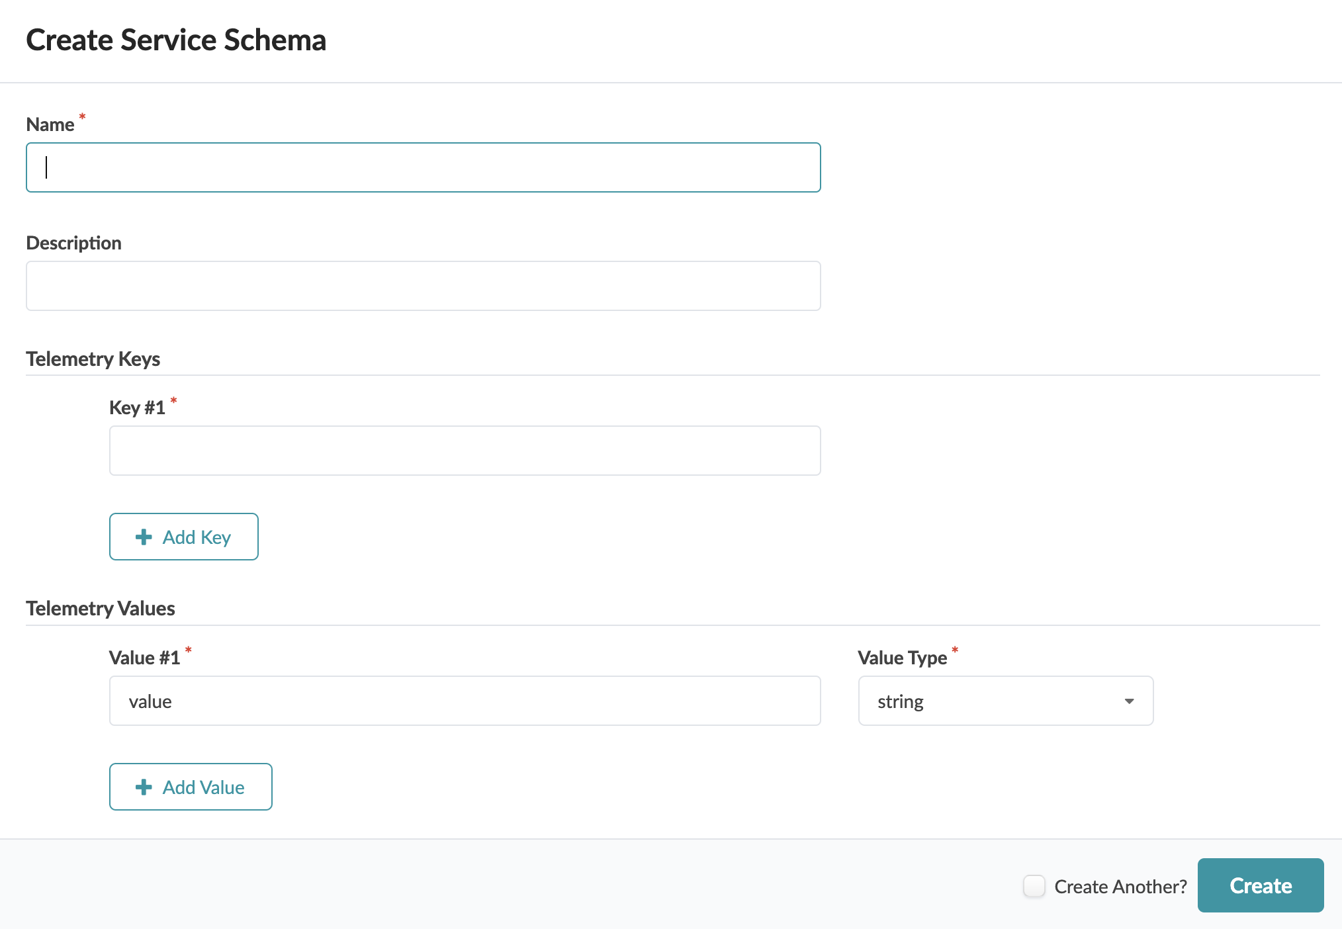The width and height of the screenshot is (1342, 929).
Task: Click the plus icon on Add Key
Action: 144,537
